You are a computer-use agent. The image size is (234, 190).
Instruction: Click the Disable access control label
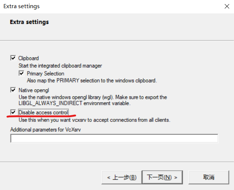[x=43, y=112]
